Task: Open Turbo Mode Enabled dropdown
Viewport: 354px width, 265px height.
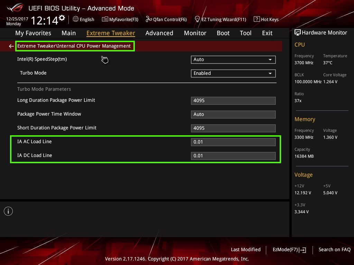Action: (233, 73)
